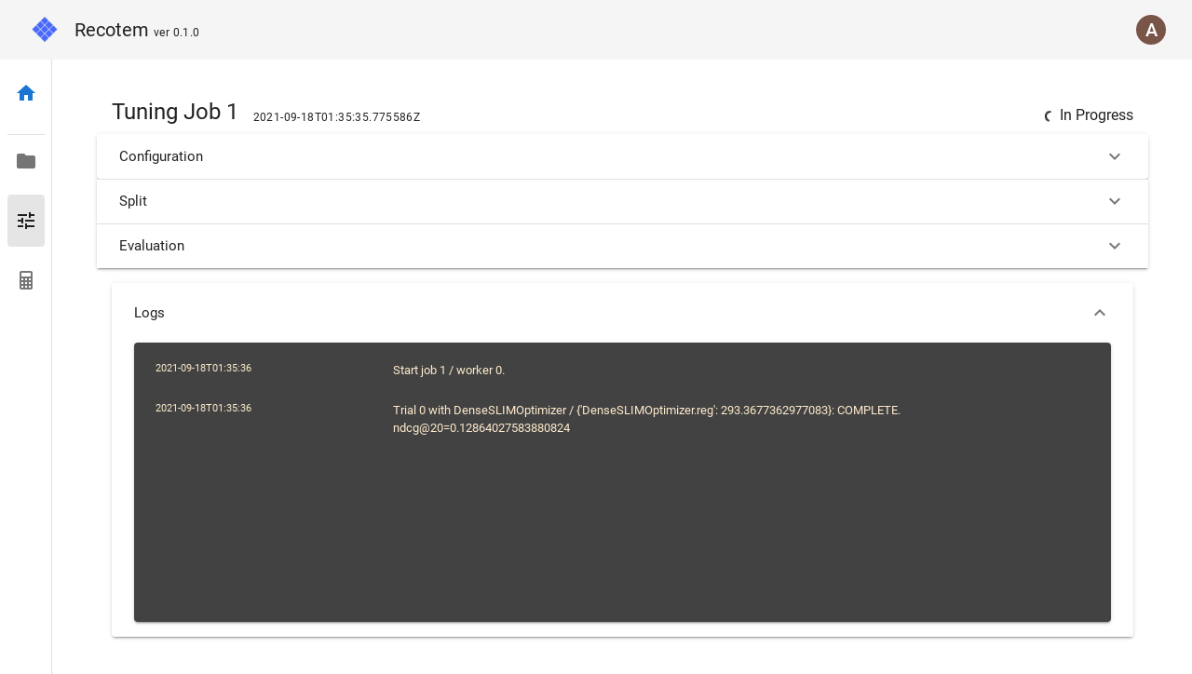Click the Split panel header label

click(x=133, y=201)
